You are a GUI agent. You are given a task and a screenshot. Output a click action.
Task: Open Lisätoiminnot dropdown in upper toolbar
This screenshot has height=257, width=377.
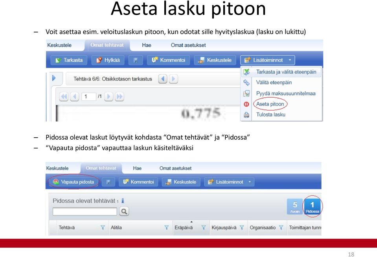tap(267, 60)
